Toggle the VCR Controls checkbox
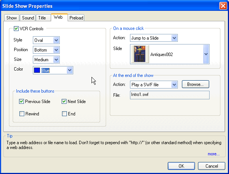 coord(16,29)
